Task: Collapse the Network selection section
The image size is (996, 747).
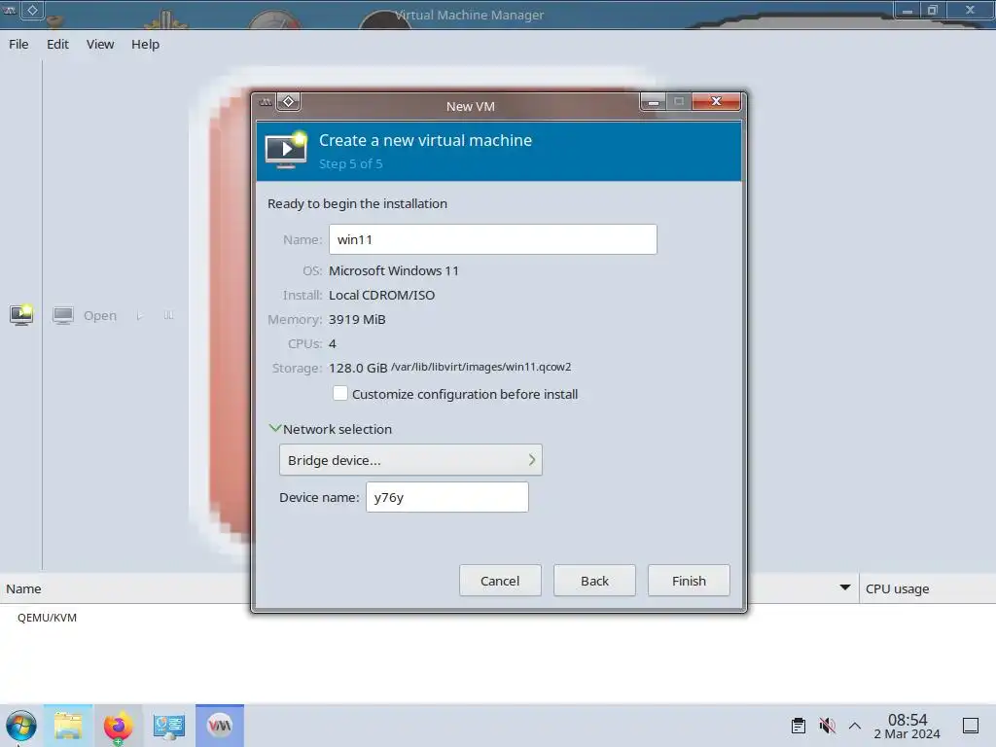Action: (x=275, y=428)
